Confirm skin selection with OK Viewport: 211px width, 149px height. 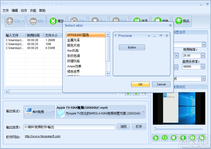140,84
